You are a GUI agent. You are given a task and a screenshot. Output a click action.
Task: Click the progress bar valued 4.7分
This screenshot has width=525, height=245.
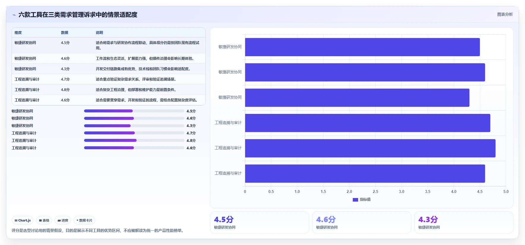click(x=134, y=133)
